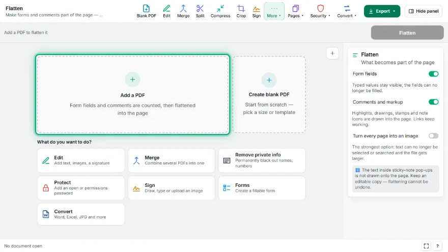Viewport: 448px width, 252px height.
Task: Open the Merge card combining PDFs
Action: [x=172, y=160]
